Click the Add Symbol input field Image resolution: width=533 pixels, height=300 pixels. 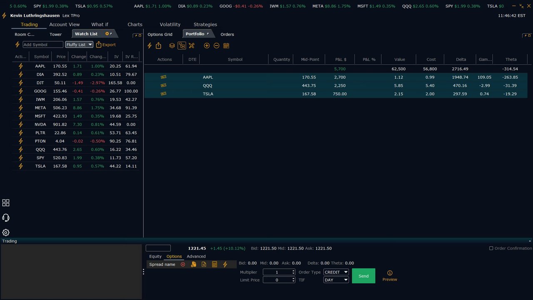point(43,45)
